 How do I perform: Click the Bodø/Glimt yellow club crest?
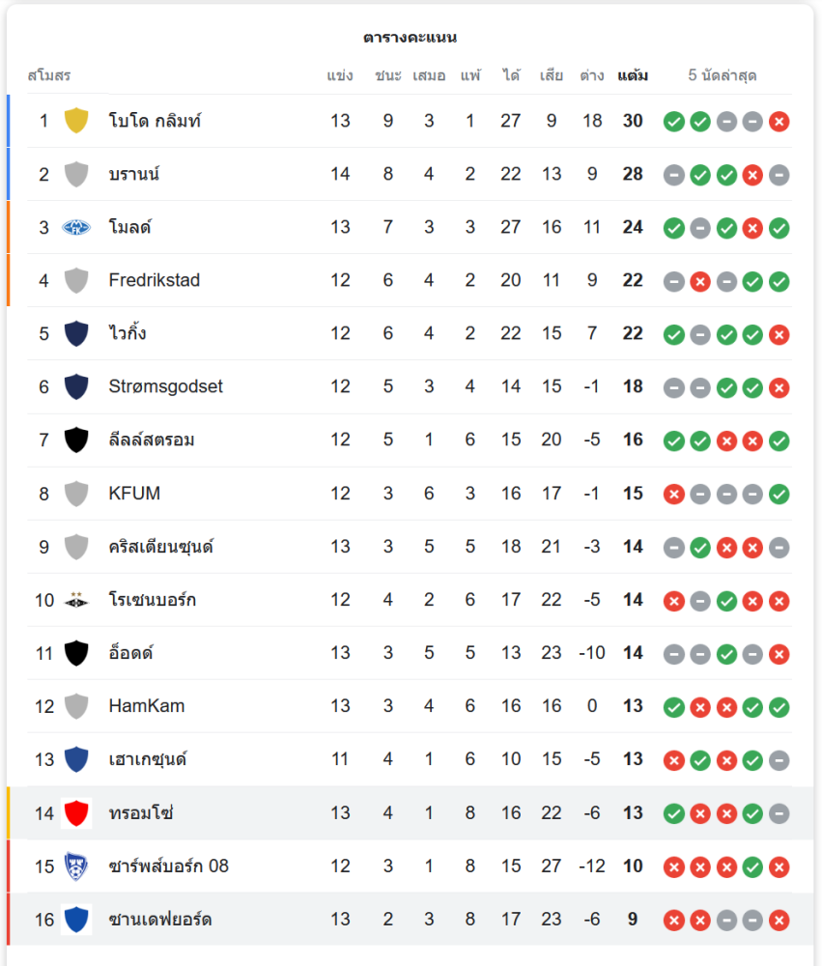(76, 121)
